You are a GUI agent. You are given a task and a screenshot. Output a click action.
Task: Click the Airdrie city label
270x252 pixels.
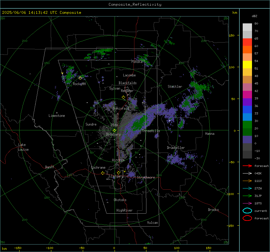click(x=118, y=160)
